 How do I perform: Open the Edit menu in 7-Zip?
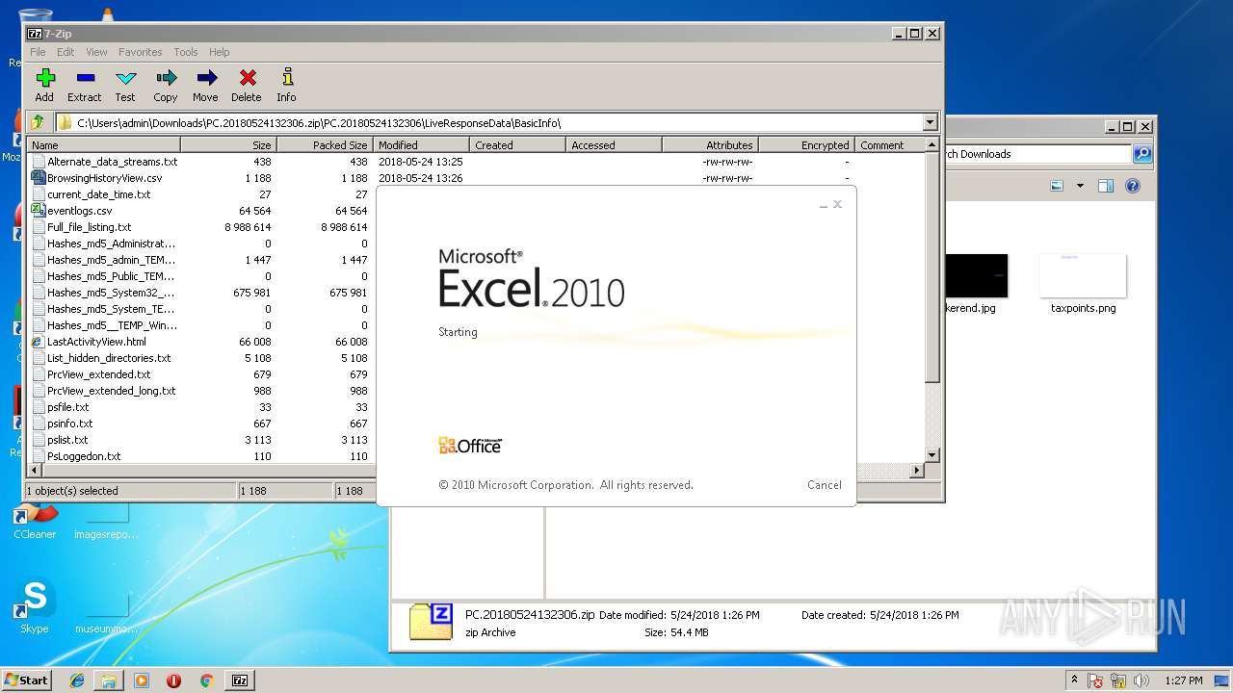point(66,52)
